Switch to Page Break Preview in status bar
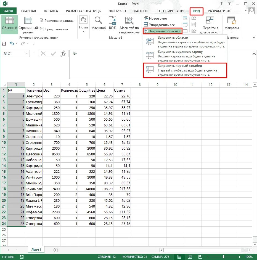Viewport: 257px width, 260px height. (x=200, y=257)
